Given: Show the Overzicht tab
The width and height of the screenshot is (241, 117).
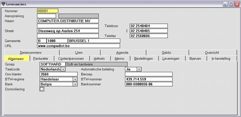Looking at the screenshot, I should [x=213, y=53].
